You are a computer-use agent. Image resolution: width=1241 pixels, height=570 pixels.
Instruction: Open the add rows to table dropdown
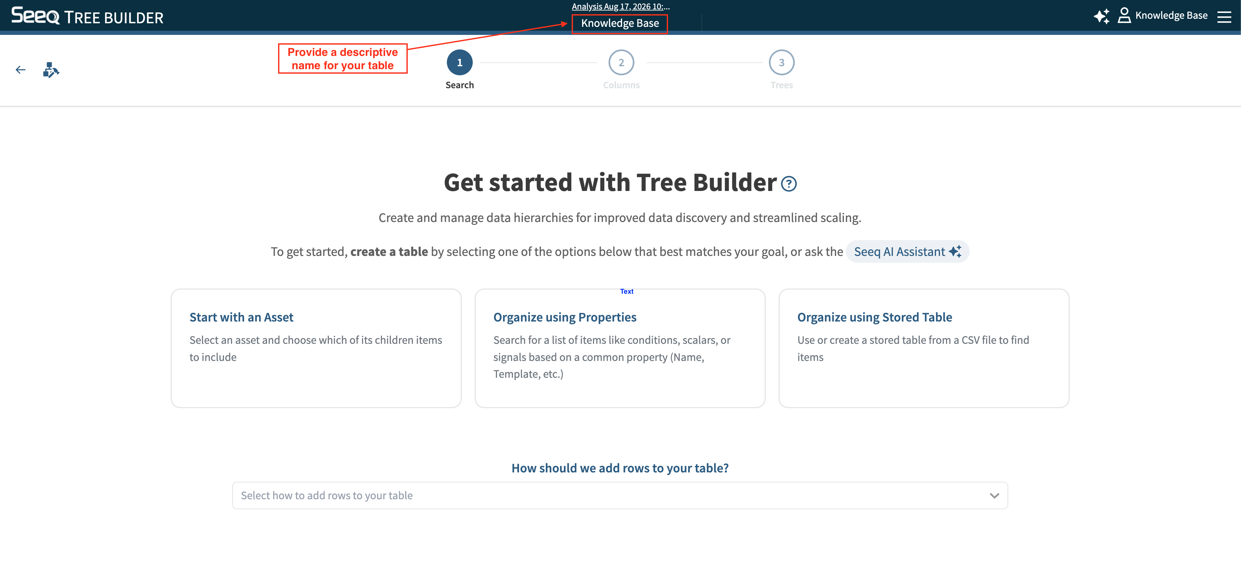[x=620, y=496]
